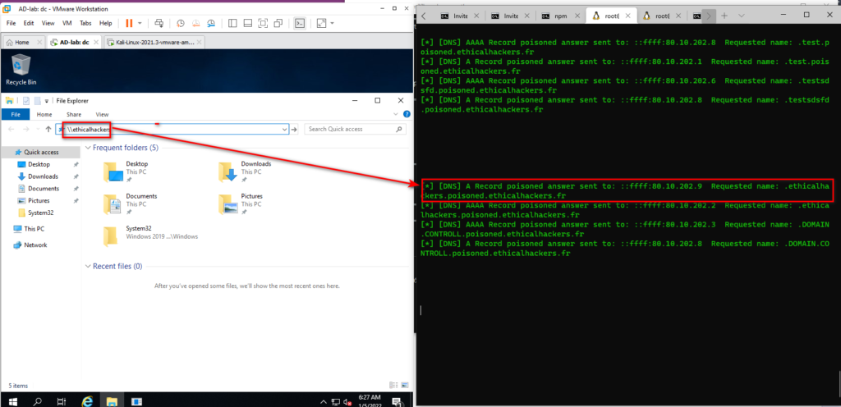Open the Quick Access Toolbar customize dropdown
Screen dimensions: 841x407
[47, 101]
